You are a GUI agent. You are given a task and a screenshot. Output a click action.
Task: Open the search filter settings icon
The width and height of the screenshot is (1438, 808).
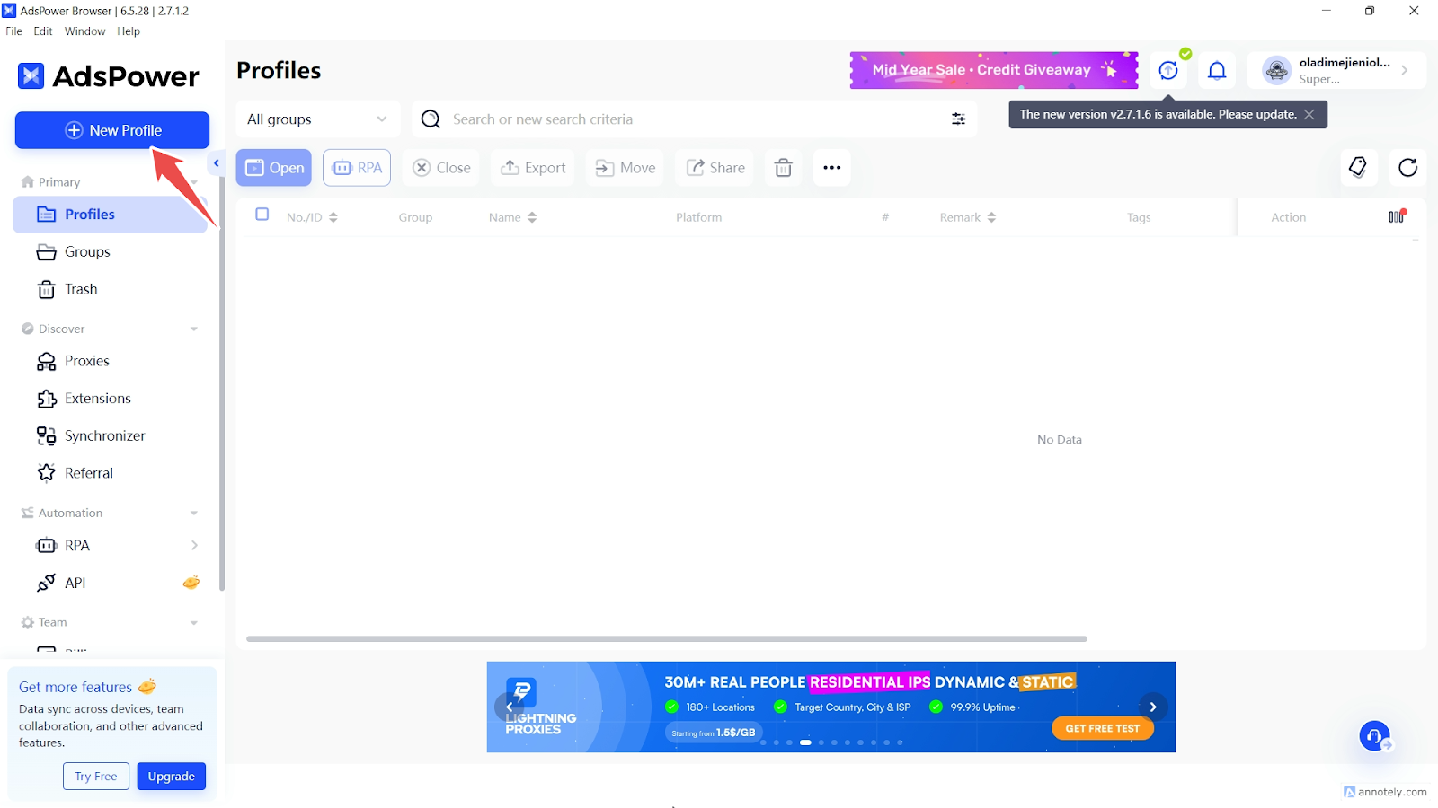tap(958, 119)
